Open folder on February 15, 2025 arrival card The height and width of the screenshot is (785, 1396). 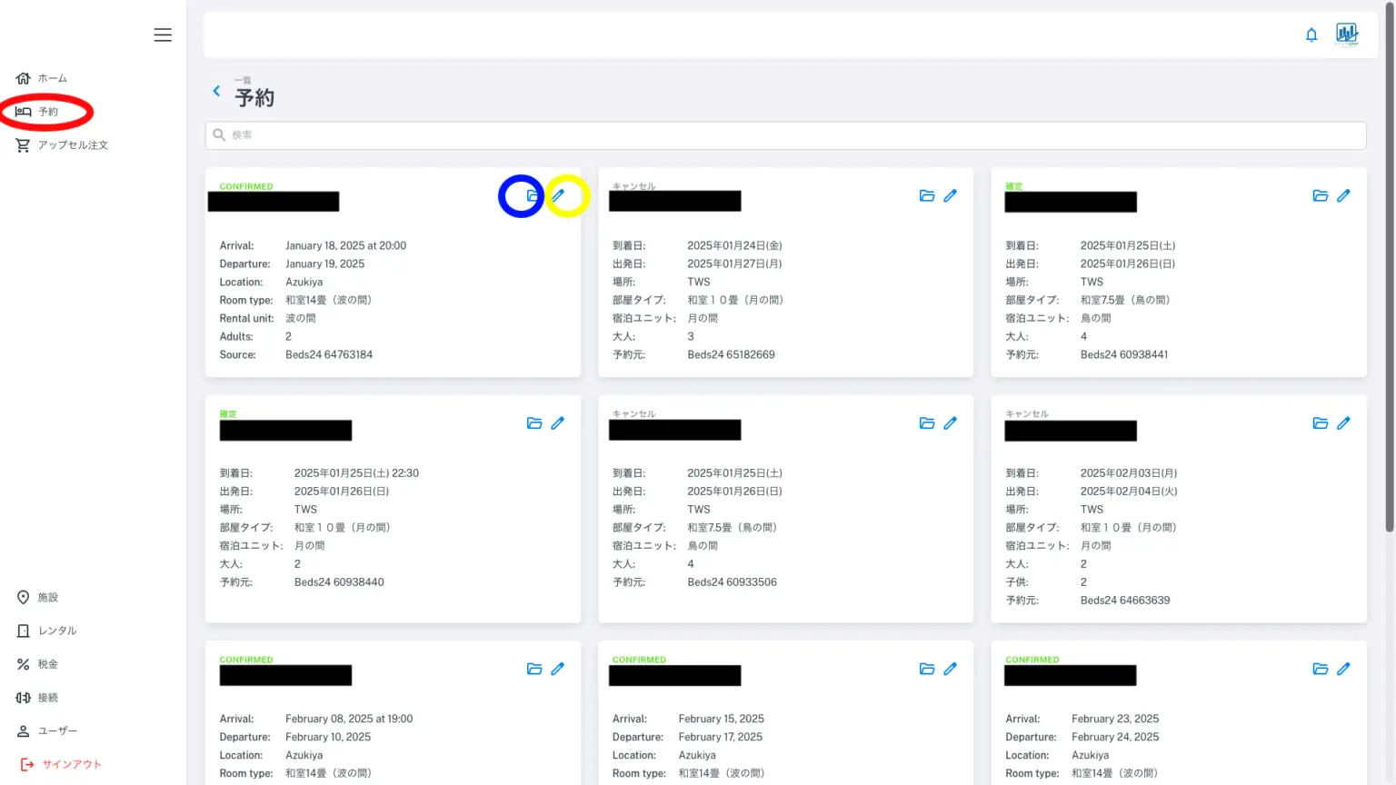(927, 669)
